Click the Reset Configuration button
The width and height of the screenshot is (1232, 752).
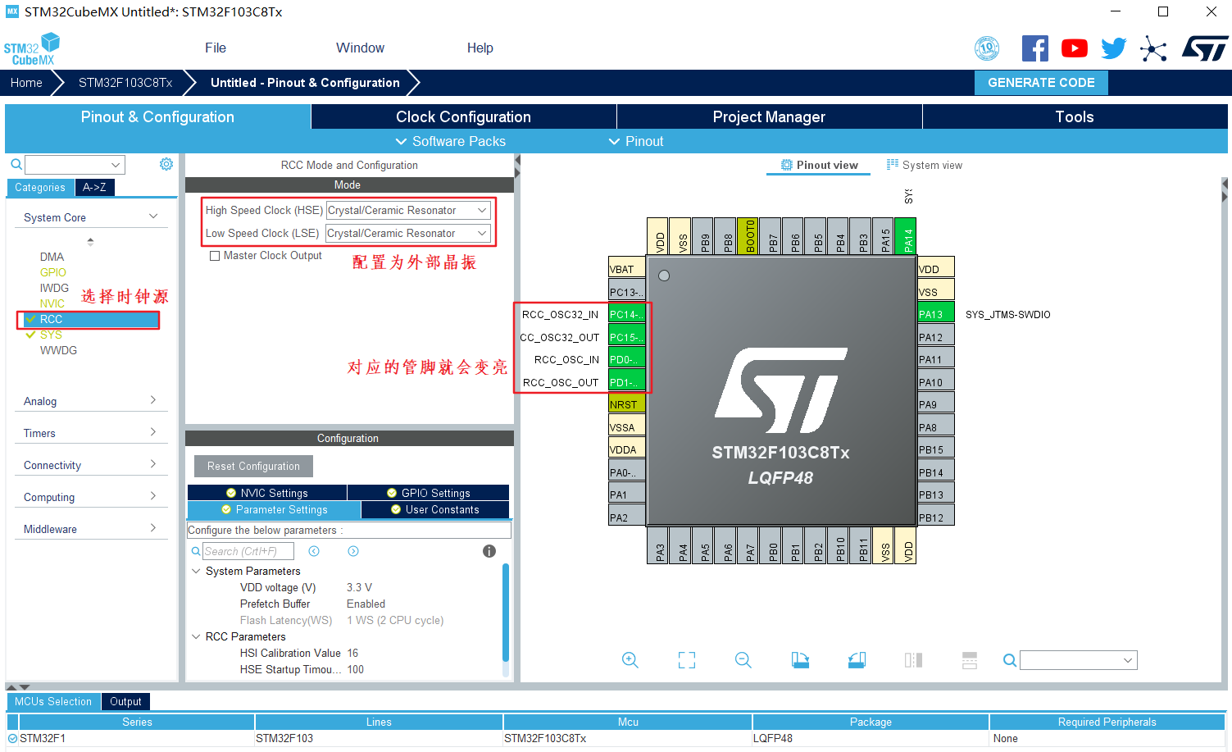(253, 466)
